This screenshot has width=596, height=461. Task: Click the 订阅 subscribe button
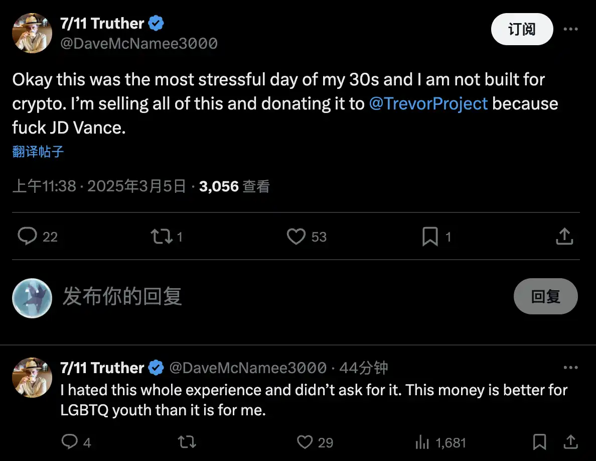(522, 30)
